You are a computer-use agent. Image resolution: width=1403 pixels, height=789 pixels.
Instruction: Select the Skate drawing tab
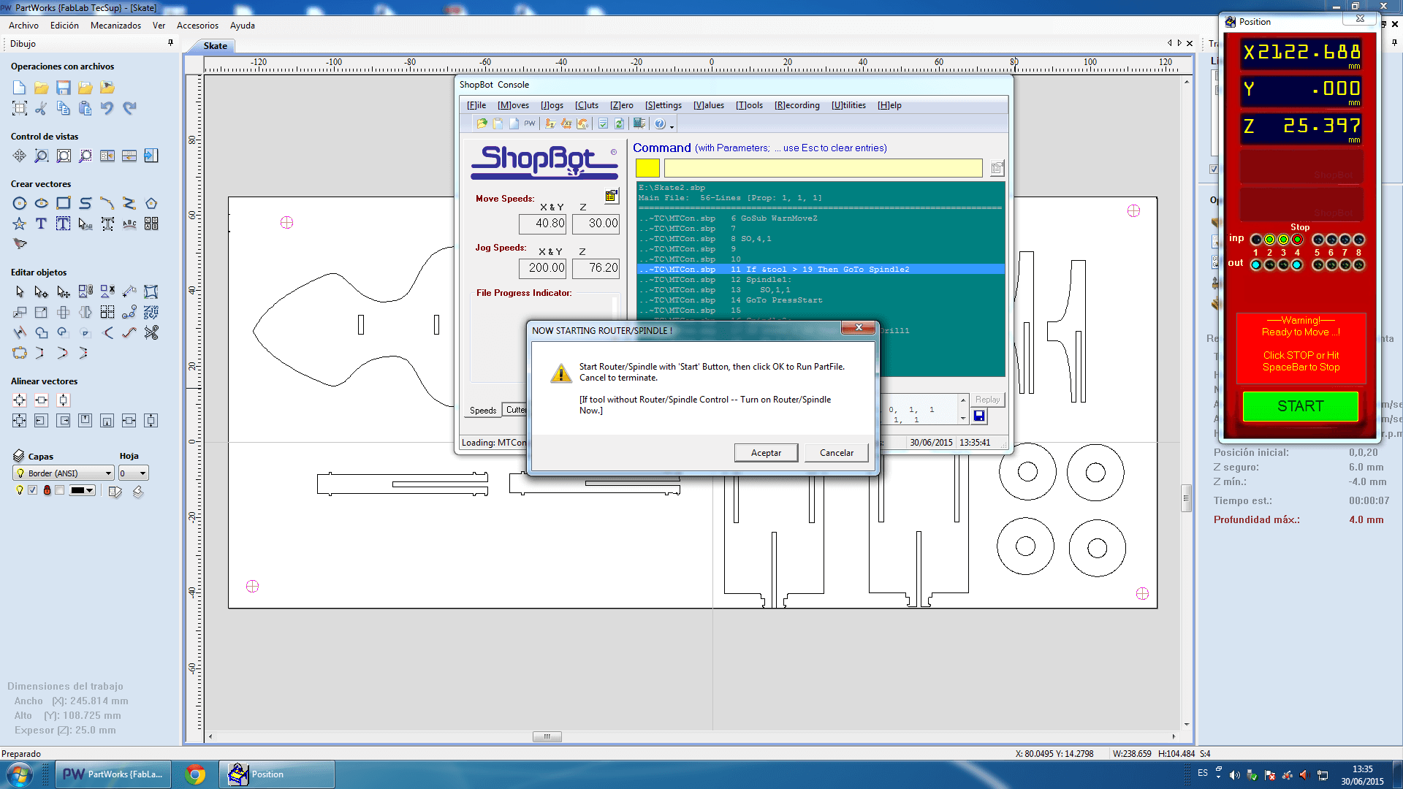pos(215,45)
